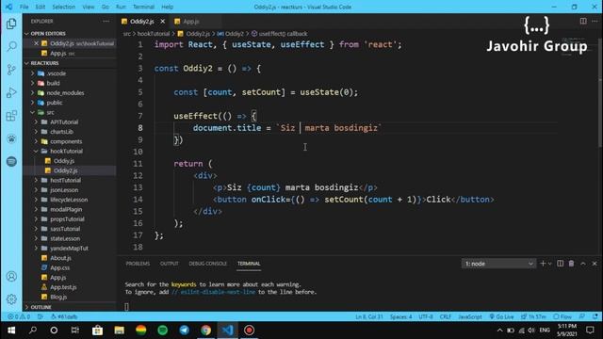603x339 pixels.
Task: Collapse the hookTutorial folder
Action: click(x=66, y=151)
